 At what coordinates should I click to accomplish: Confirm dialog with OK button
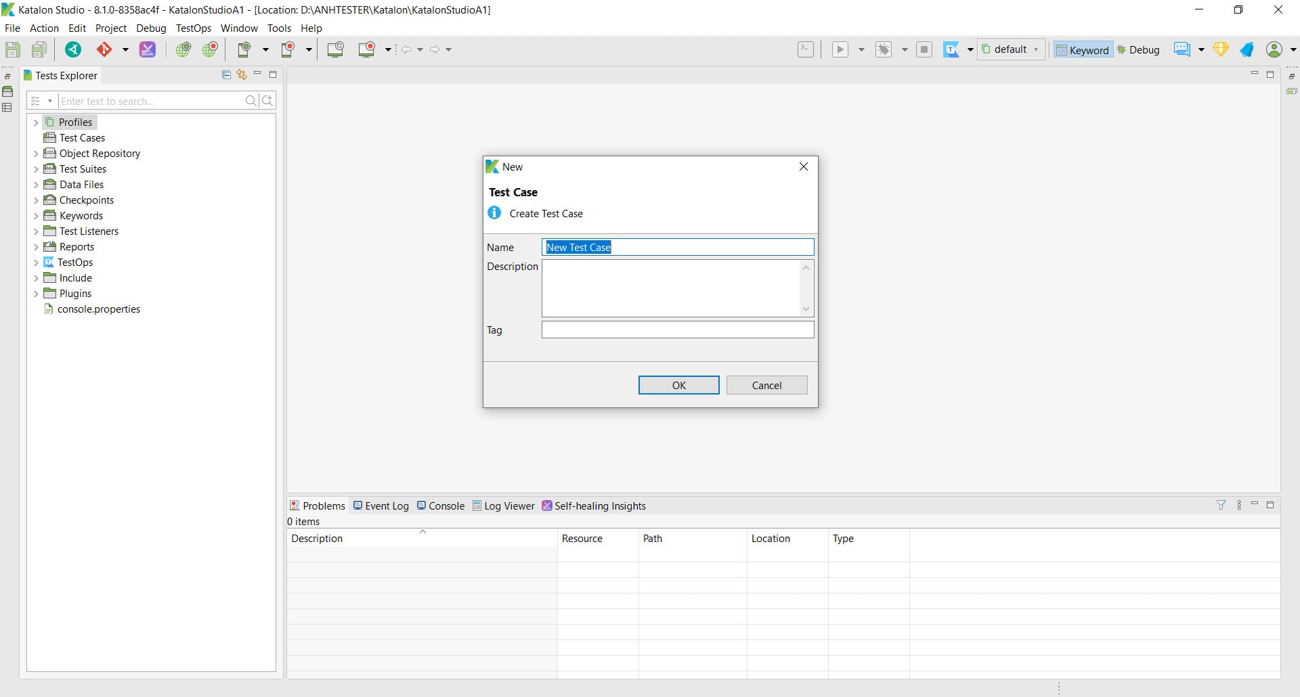(x=678, y=385)
